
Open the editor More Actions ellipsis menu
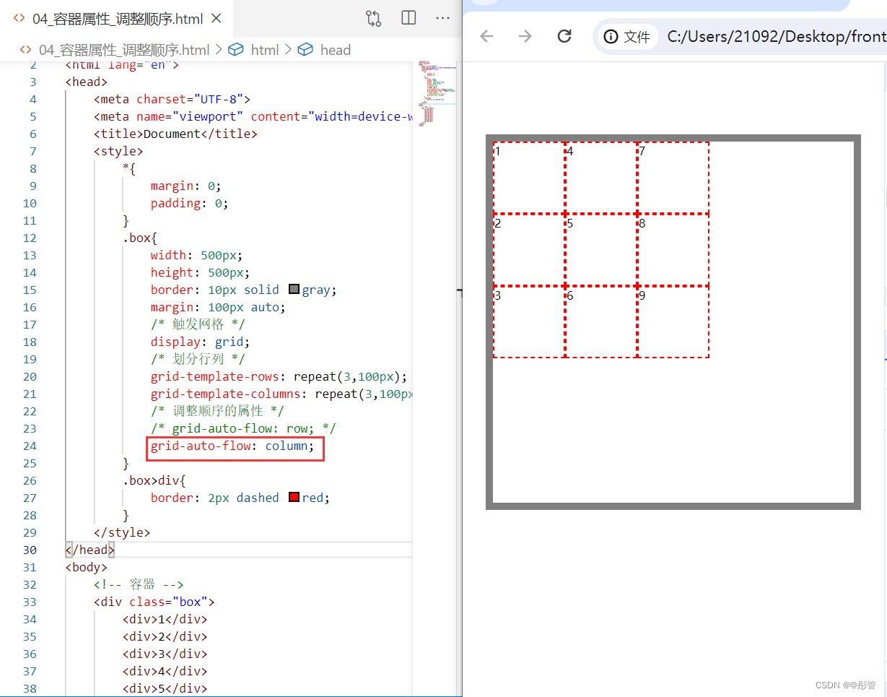pos(442,18)
